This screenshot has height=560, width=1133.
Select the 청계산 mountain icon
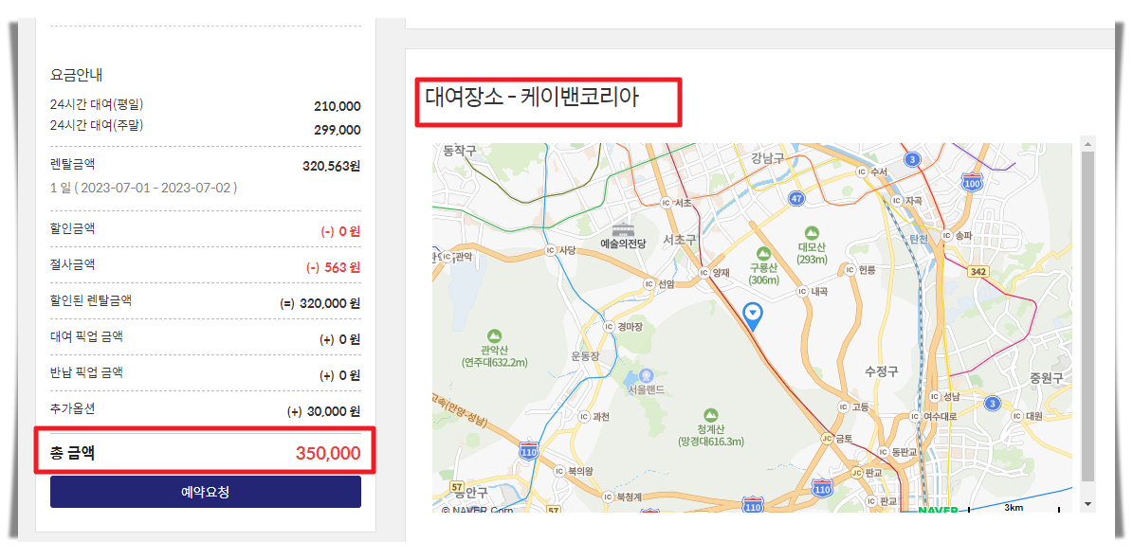(x=711, y=415)
